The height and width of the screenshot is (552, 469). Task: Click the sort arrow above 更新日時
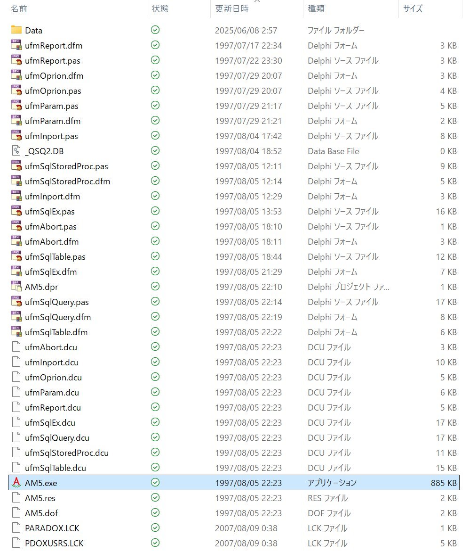pos(257,1)
